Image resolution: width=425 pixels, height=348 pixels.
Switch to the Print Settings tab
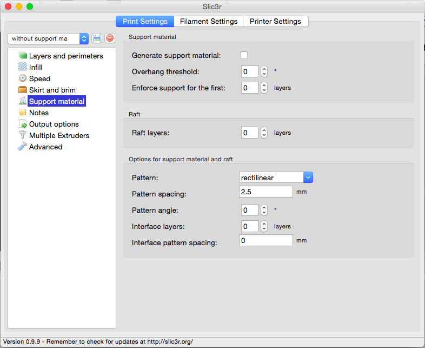(145, 22)
